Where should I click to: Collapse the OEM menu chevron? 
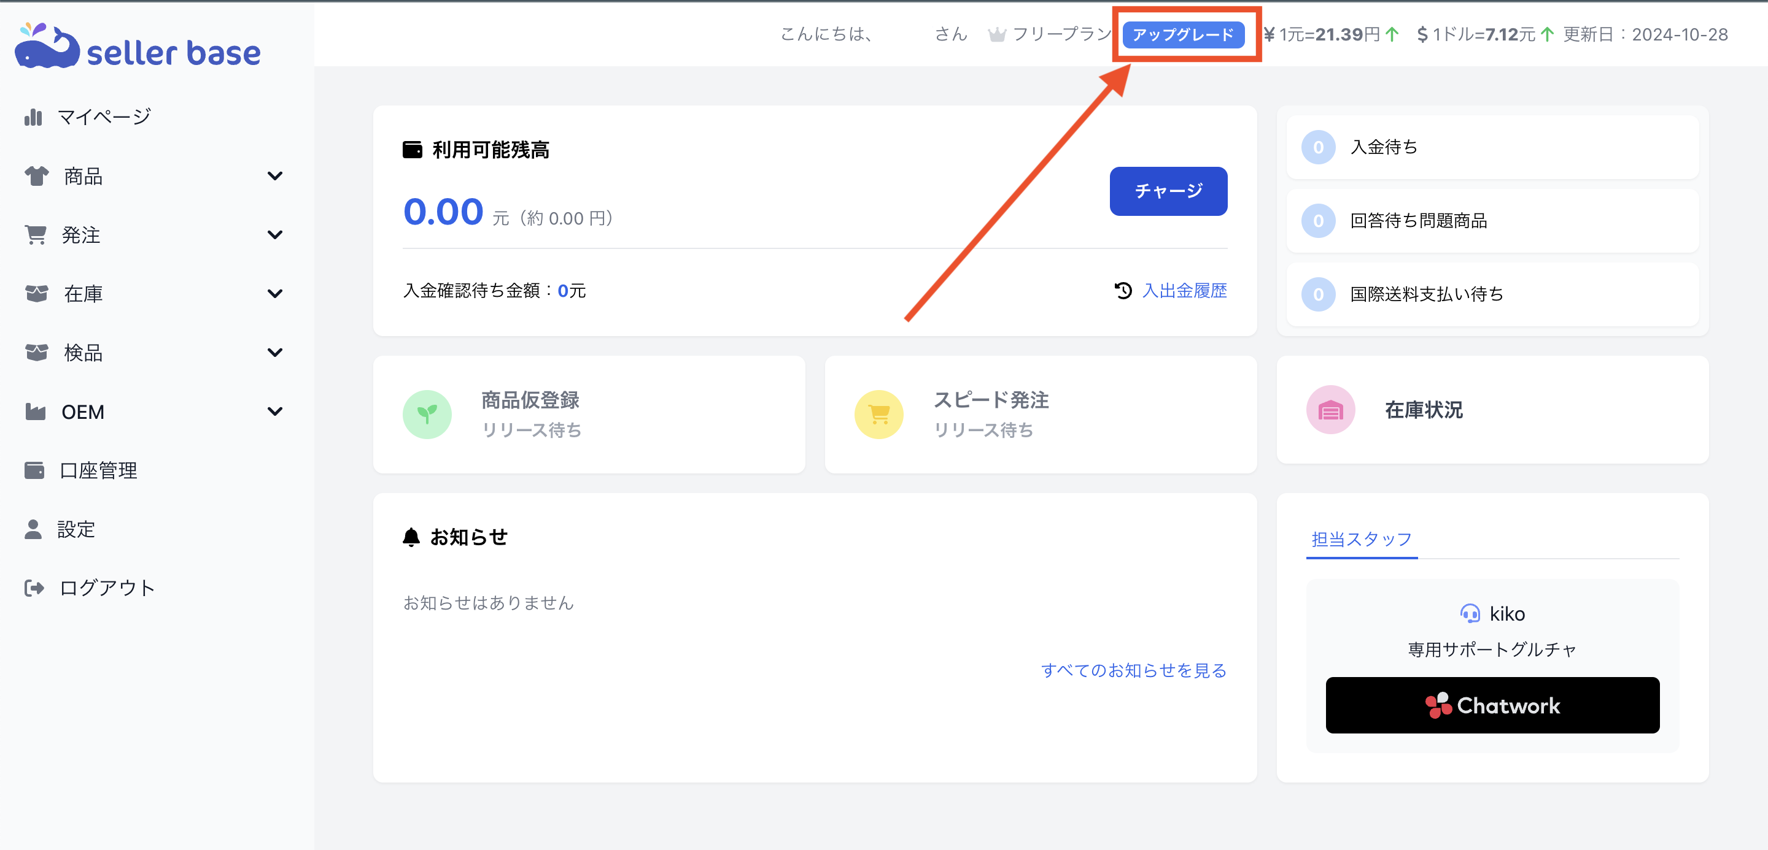(x=274, y=412)
